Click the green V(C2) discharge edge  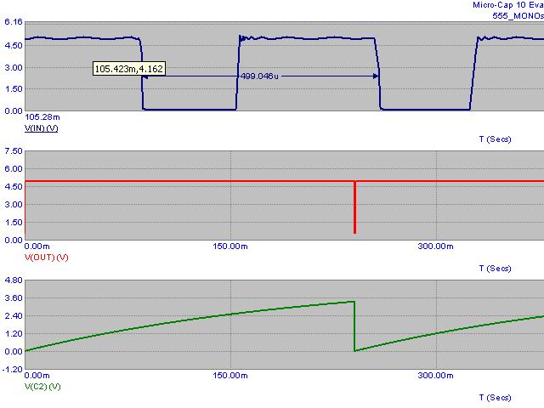click(x=354, y=326)
